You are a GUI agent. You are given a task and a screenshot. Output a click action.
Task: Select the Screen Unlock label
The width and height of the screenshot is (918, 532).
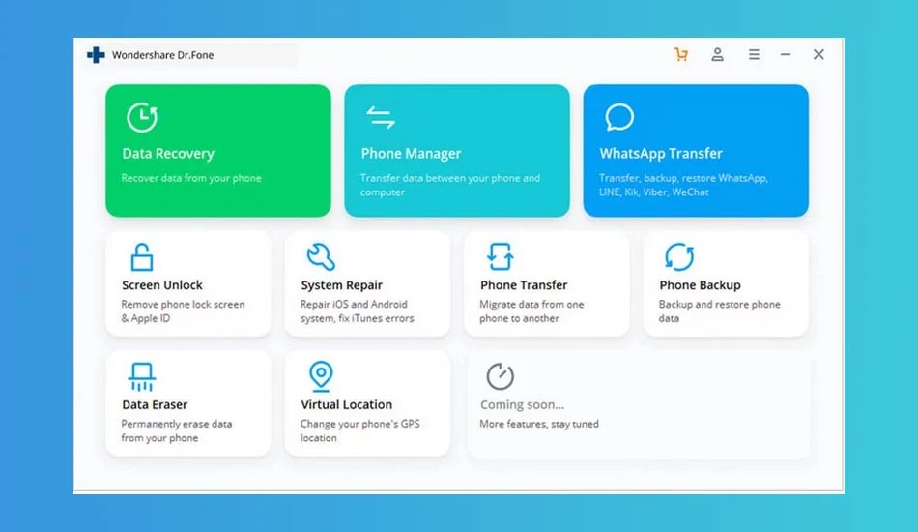[x=162, y=285]
